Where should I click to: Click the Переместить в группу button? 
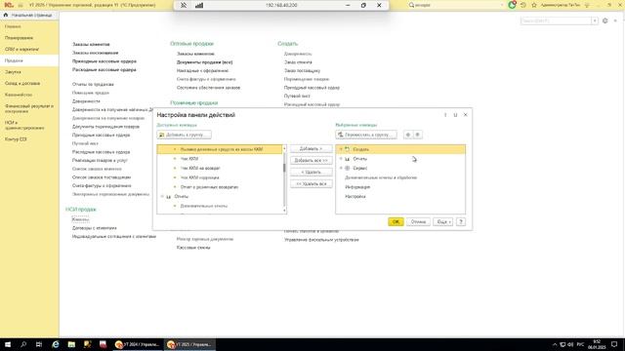pos(366,135)
